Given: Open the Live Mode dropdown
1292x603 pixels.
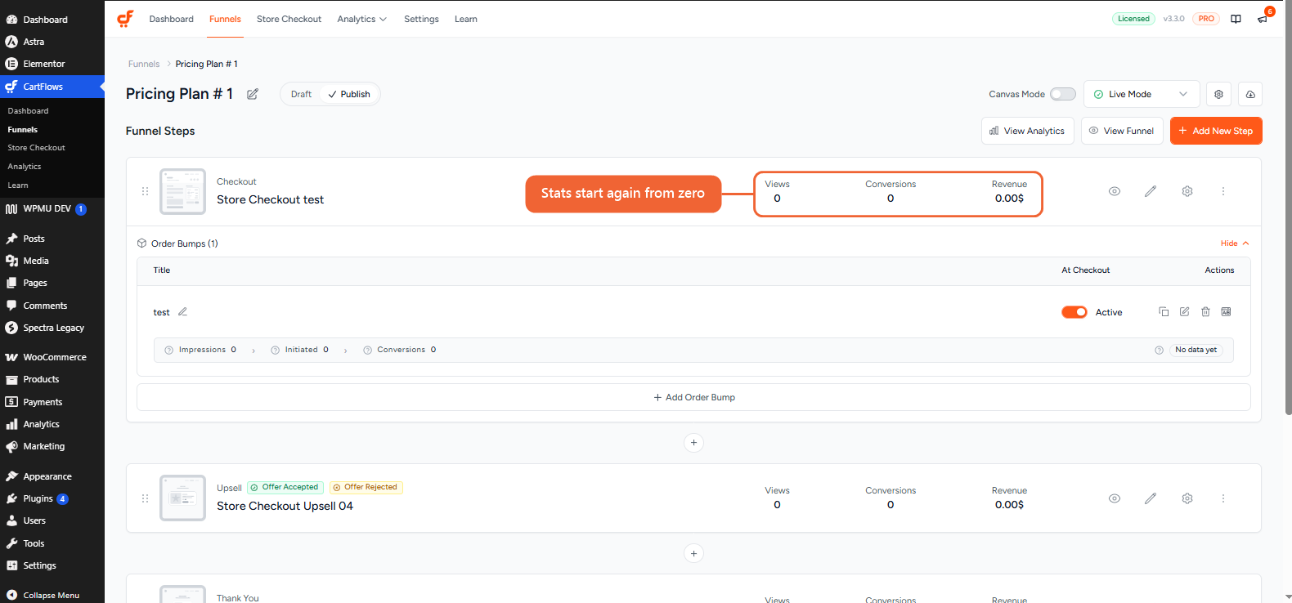Looking at the screenshot, I should (x=1142, y=94).
